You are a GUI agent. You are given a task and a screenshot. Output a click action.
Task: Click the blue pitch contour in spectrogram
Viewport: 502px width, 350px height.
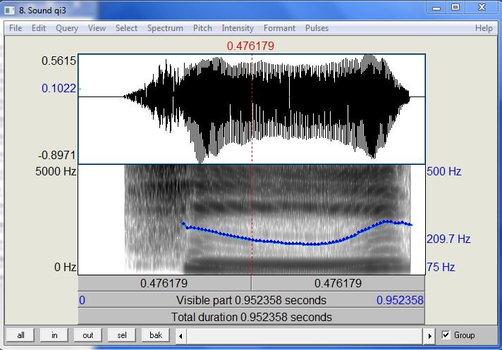tap(298, 244)
